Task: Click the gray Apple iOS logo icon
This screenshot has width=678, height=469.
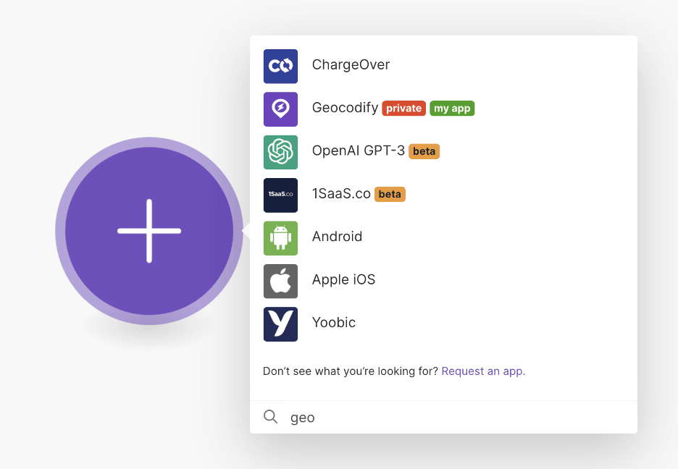Action: pyautogui.click(x=280, y=281)
